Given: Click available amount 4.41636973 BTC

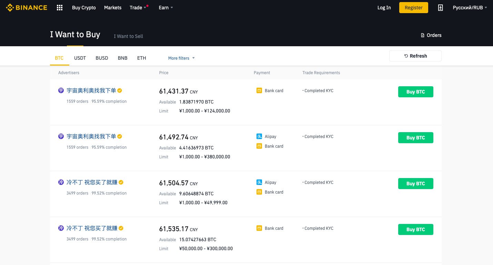Looking at the screenshot, I should [197, 148].
